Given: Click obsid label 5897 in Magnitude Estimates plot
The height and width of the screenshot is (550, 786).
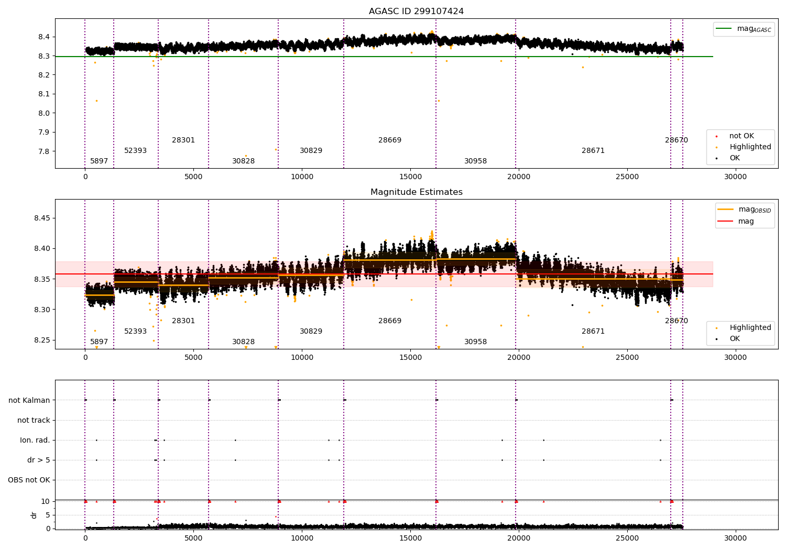Looking at the screenshot, I should pos(99,342).
